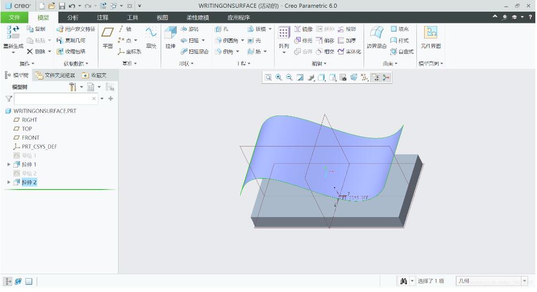Image resolution: width=537 pixels, height=292 pixels.
Task: Open the model tree settings dropdown
Action: 82,87
